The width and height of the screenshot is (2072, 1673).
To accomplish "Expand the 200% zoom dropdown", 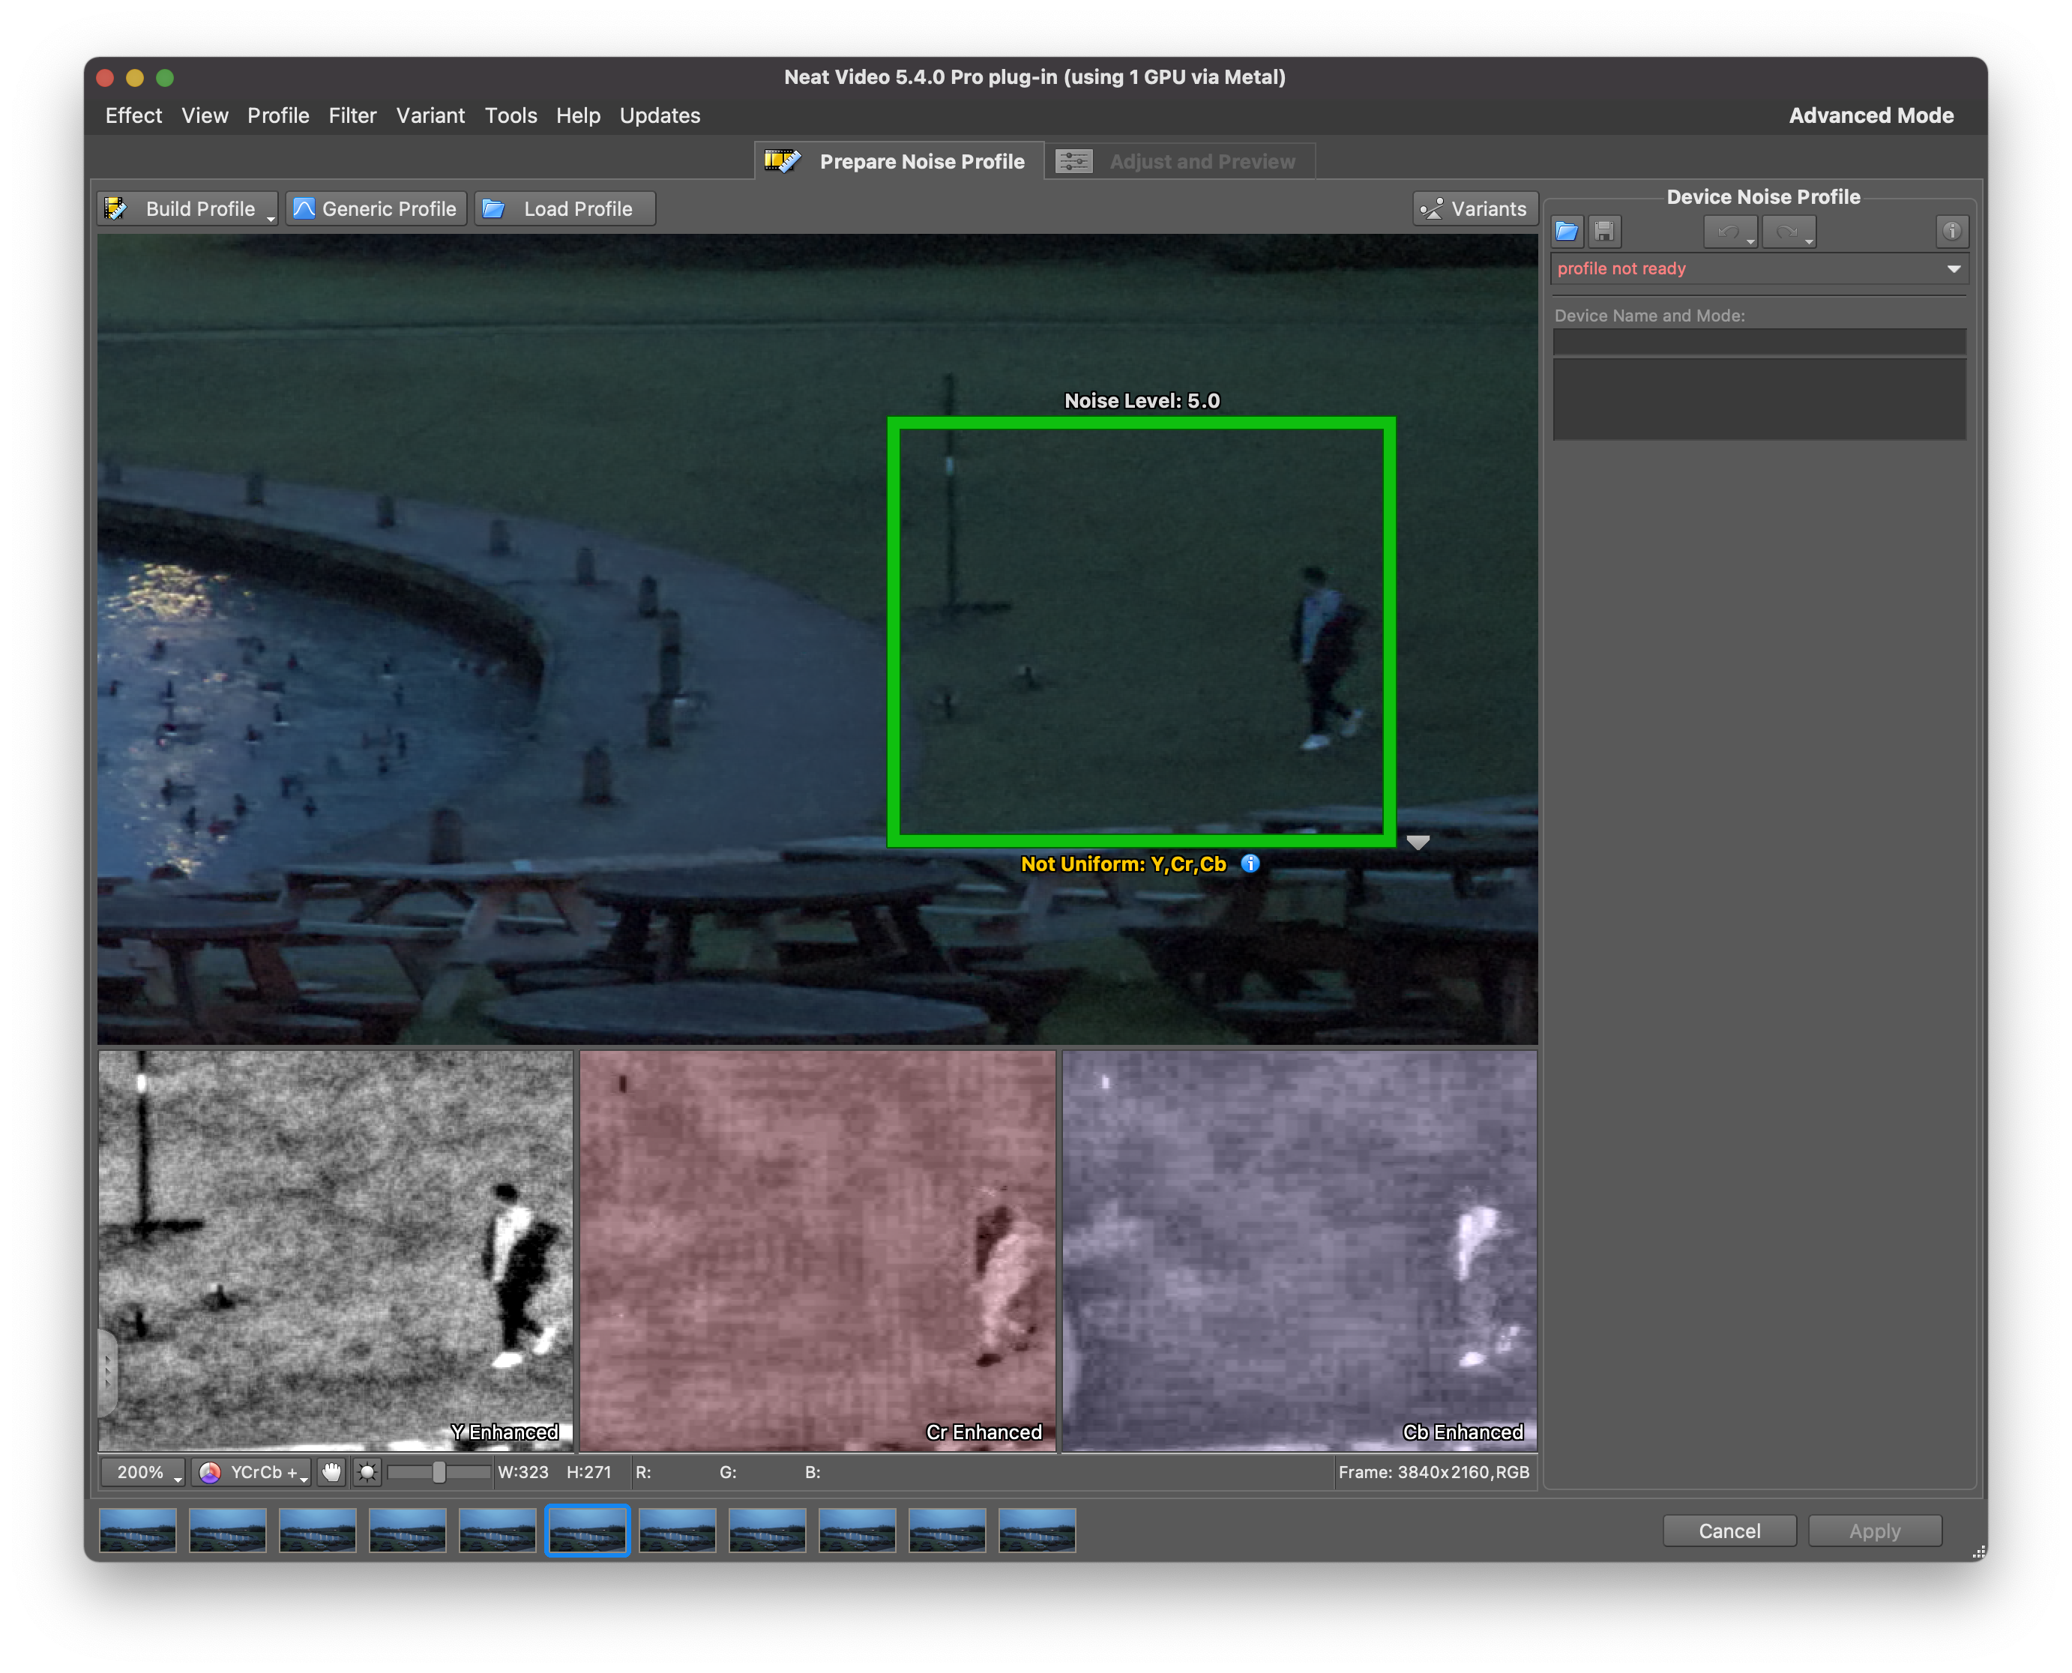I will pyautogui.click(x=142, y=1471).
